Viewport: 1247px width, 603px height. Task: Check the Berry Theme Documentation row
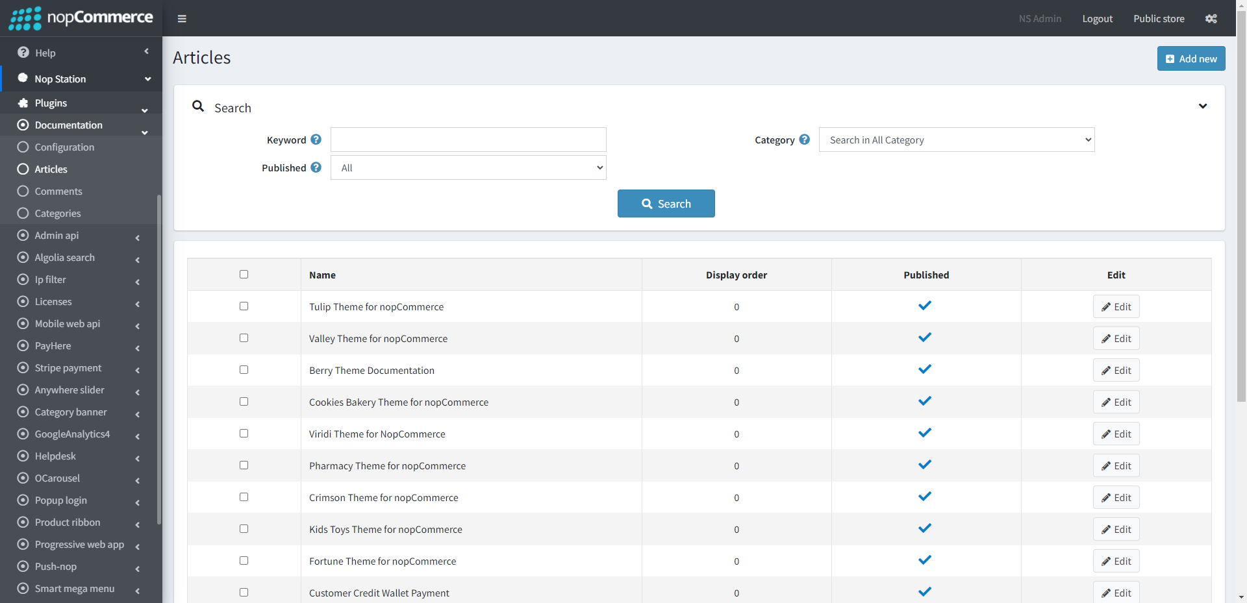pos(244,370)
